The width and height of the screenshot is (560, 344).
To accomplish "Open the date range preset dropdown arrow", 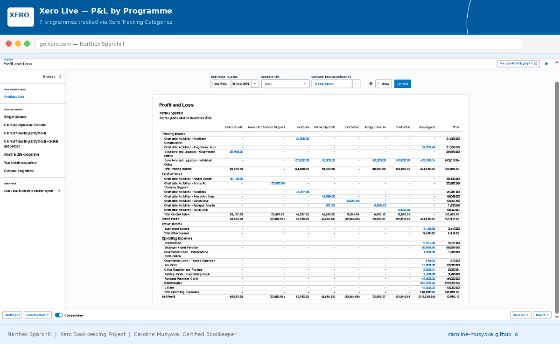I will tap(255, 84).
